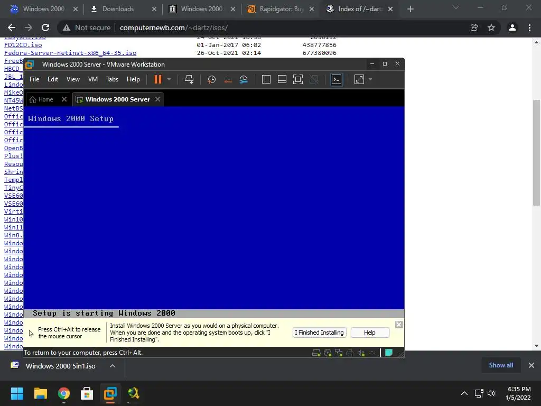Expand options for Windows 2000 5in1.iso download
This screenshot has width=541, height=406.
(113, 366)
